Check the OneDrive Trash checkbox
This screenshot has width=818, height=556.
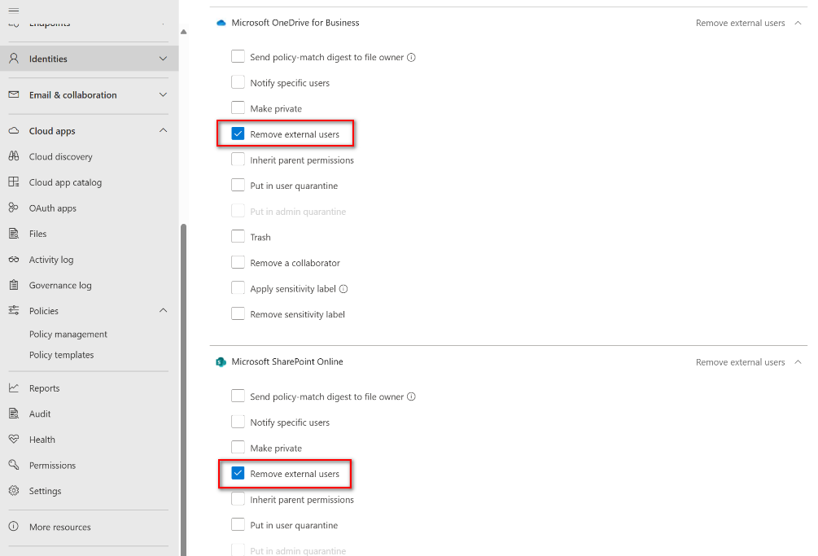click(x=238, y=237)
